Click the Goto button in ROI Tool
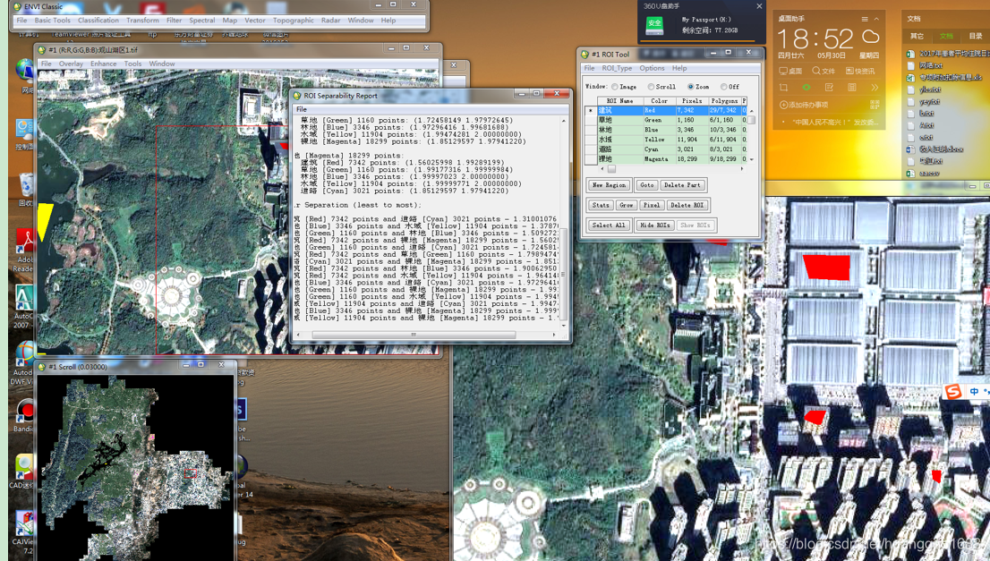Viewport: 990px width, 561px height. (646, 185)
